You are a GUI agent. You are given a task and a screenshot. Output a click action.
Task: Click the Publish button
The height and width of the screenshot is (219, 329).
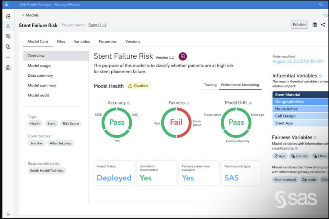[x=299, y=25]
